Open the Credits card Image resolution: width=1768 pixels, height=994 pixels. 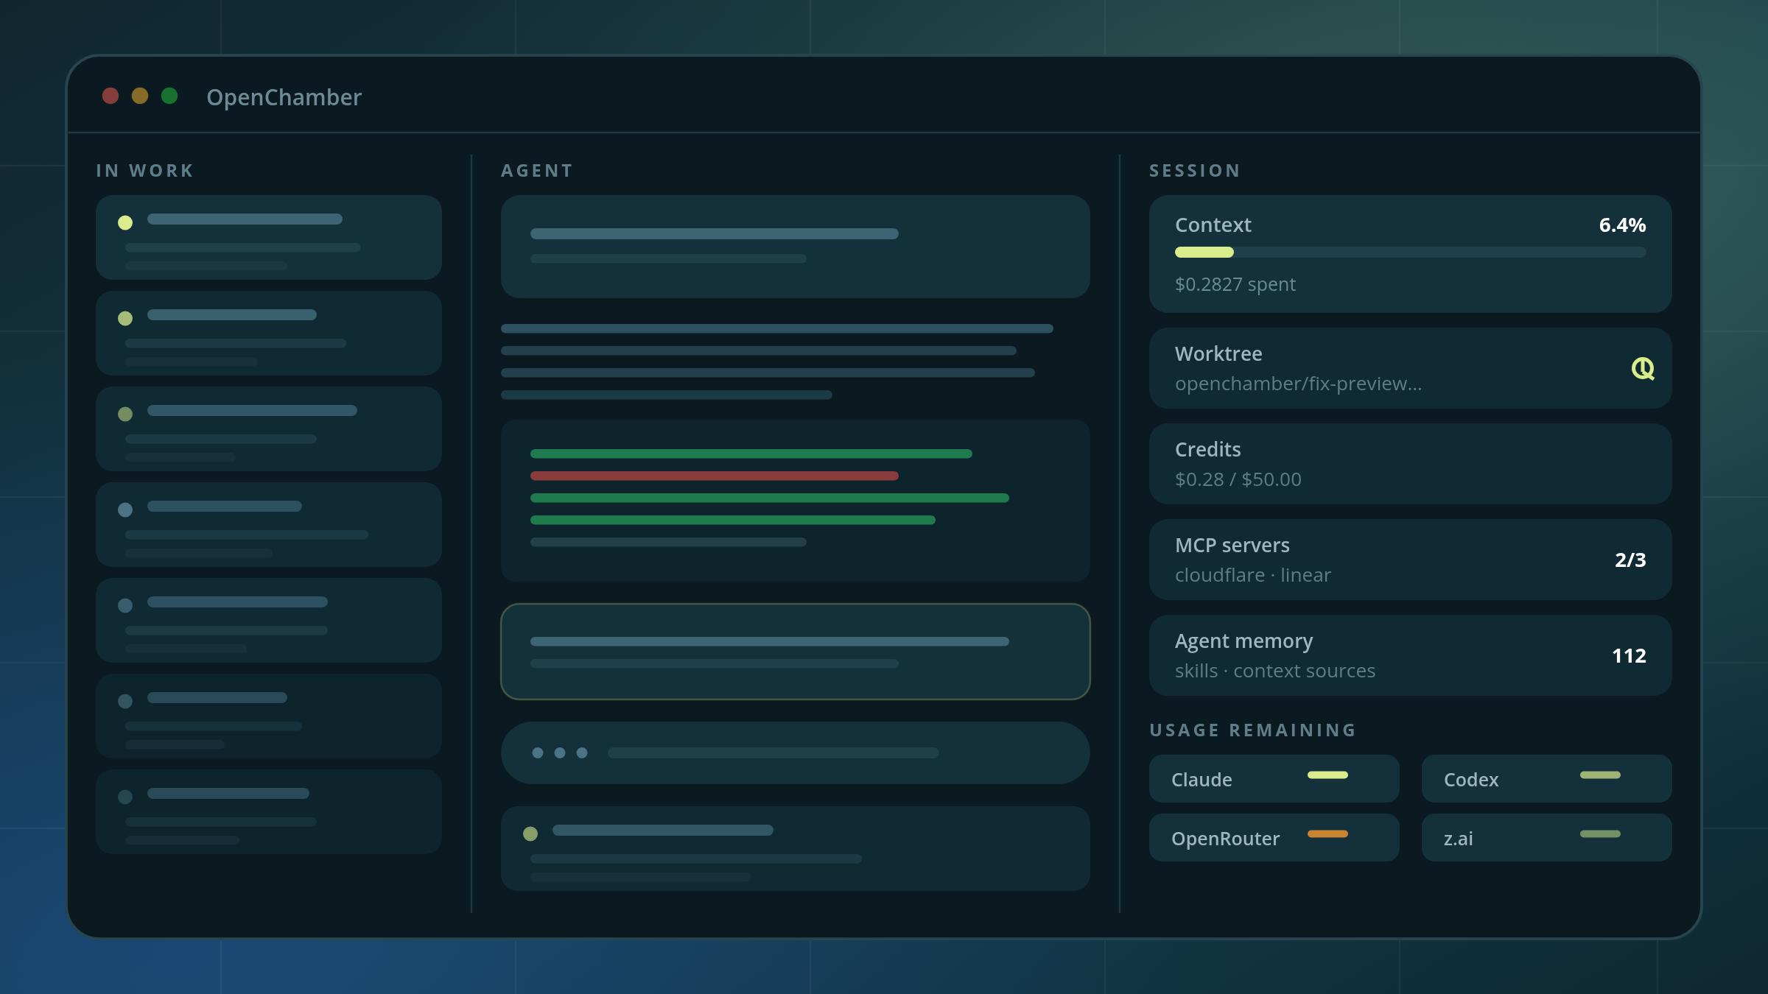[x=1410, y=464]
